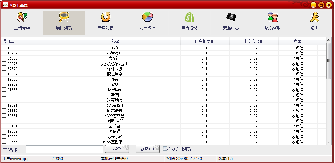This screenshot has height=163, width=335.
Task: Click the 用户扣费价 column header
Action: tap(205, 41)
